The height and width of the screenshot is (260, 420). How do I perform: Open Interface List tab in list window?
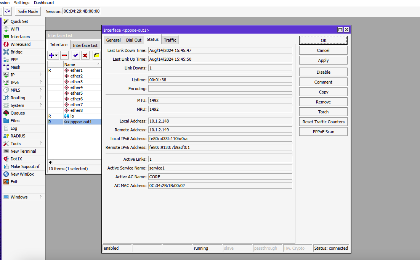tap(85, 45)
